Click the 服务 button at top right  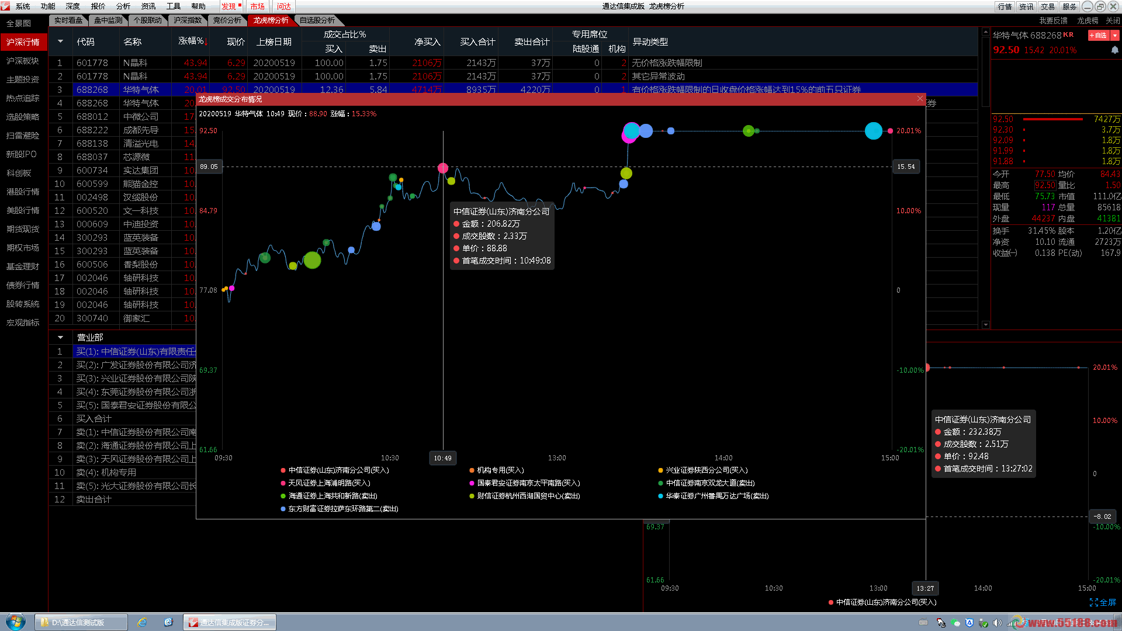pyautogui.click(x=1070, y=6)
